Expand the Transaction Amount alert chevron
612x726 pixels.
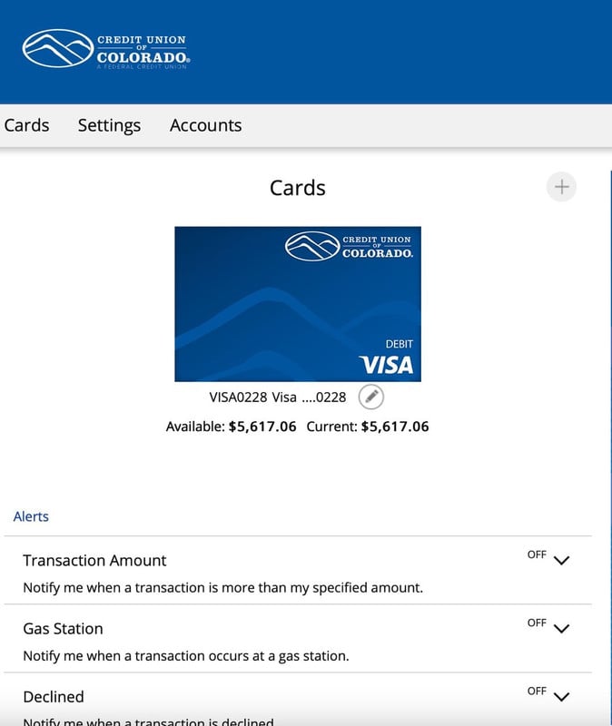coord(561,561)
